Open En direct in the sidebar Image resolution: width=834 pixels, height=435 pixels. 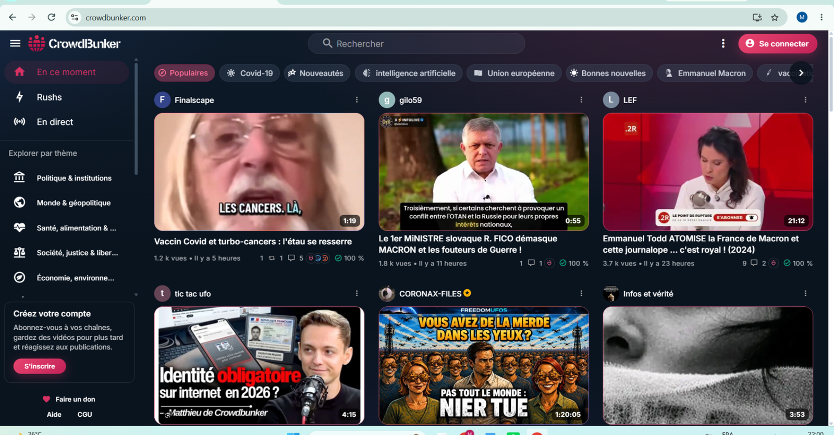pos(67,122)
